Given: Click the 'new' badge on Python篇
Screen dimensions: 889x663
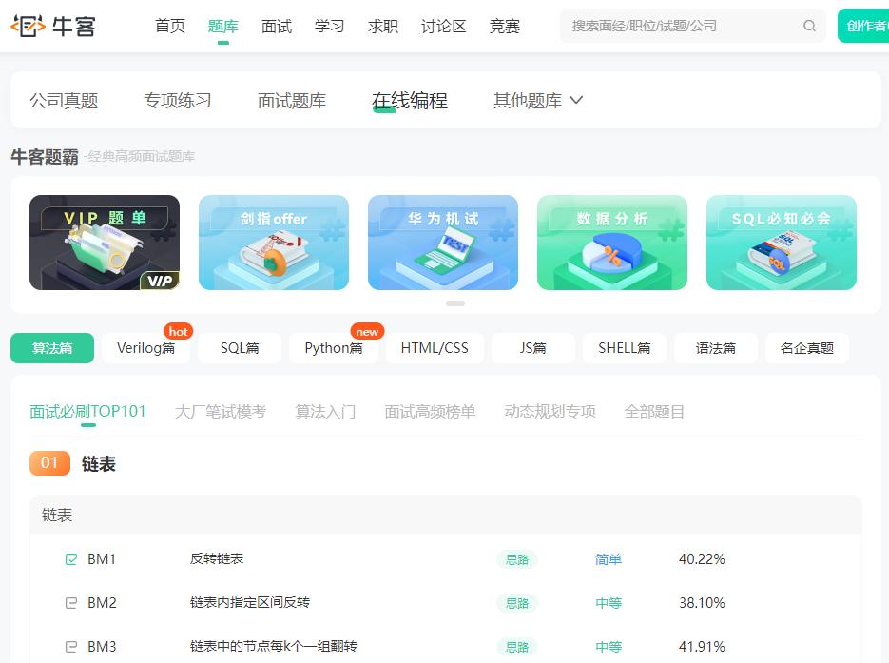Looking at the screenshot, I should 367,332.
